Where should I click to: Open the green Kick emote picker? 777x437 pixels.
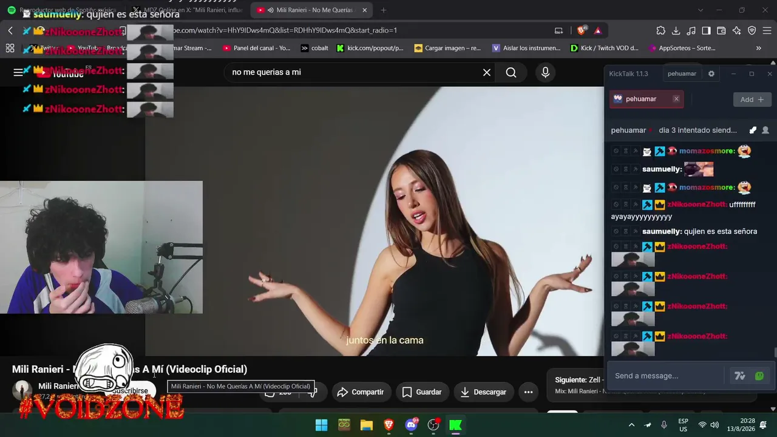(759, 376)
